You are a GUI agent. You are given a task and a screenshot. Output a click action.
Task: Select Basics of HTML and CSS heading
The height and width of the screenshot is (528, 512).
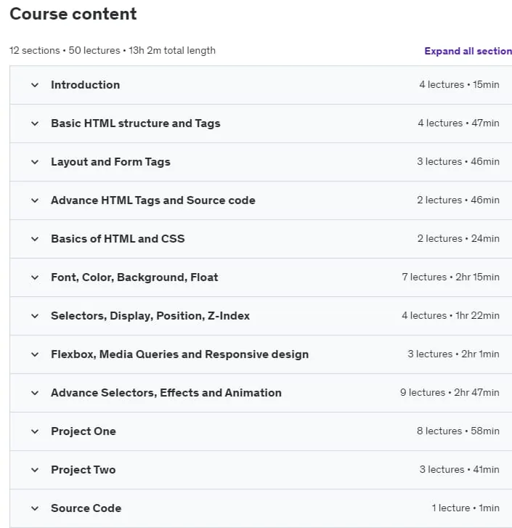coord(118,239)
